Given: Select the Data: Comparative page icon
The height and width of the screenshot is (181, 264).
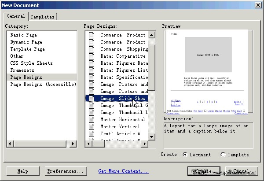Looking at the screenshot, I should pos(92,56).
